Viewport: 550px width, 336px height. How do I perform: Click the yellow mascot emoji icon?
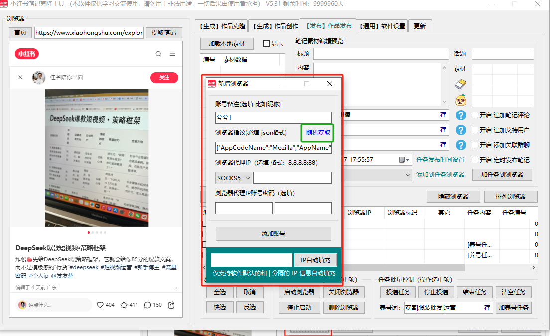(x=461, y=100)
